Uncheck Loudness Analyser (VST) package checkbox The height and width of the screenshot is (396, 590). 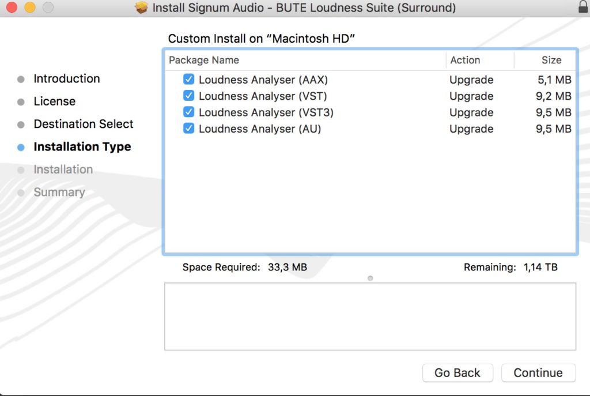pyautogui.click(x=188, y=96)
